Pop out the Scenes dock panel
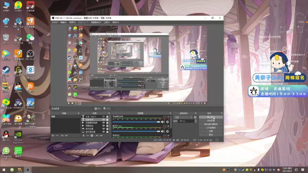Image resolution: width=308 pixels, height=173 pixels. pos(79,113)
